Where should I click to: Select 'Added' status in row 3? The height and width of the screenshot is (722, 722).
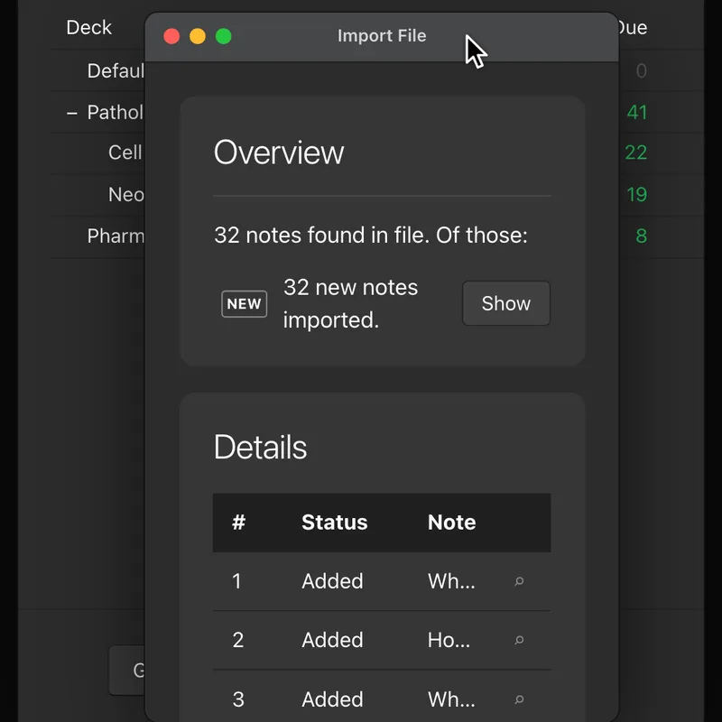tap(332, 699)
